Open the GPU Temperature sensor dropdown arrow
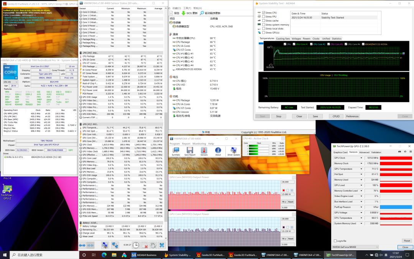Image resolution: width=414 pixels, height=259 pixels. (x=361, y=169)
